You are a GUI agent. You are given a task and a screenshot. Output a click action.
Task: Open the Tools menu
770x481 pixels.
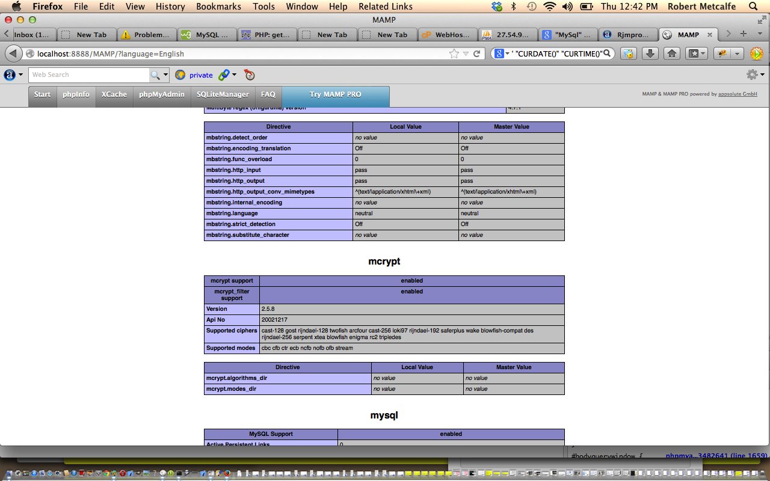tap(263, 7)
